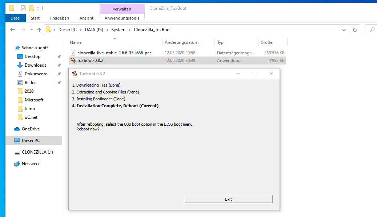Navigate up one folder level
377x217 pixels.
coord(39,30)
